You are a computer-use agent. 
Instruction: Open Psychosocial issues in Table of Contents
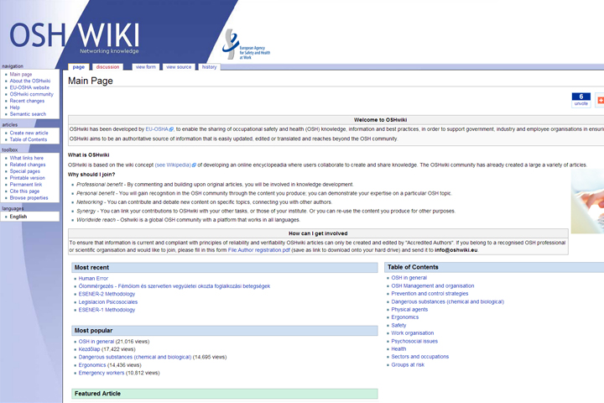point(414,341)
